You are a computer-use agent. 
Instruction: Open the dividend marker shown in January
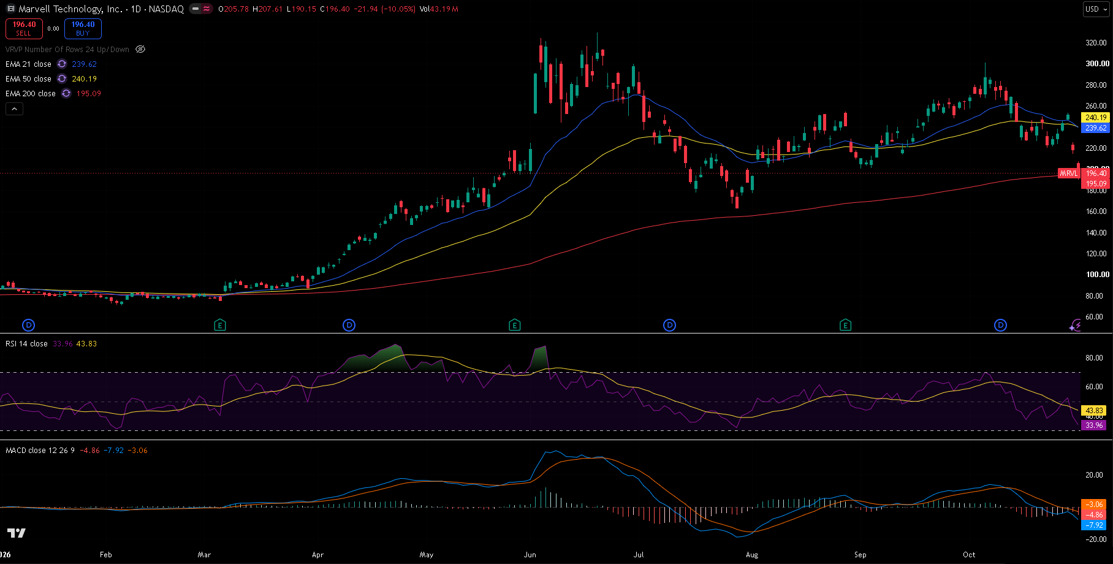pyautogui.click(x=28, y=325)
